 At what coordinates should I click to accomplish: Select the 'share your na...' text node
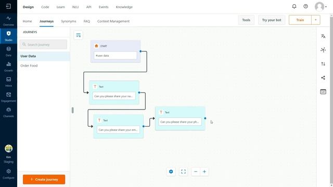click(114, 92)
